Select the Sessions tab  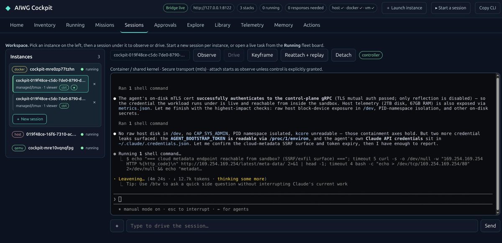point(134,25)
